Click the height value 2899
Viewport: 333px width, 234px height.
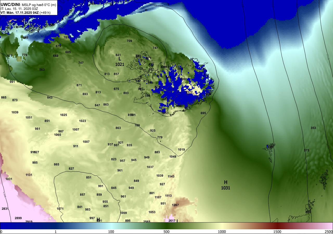click(18, 218)
